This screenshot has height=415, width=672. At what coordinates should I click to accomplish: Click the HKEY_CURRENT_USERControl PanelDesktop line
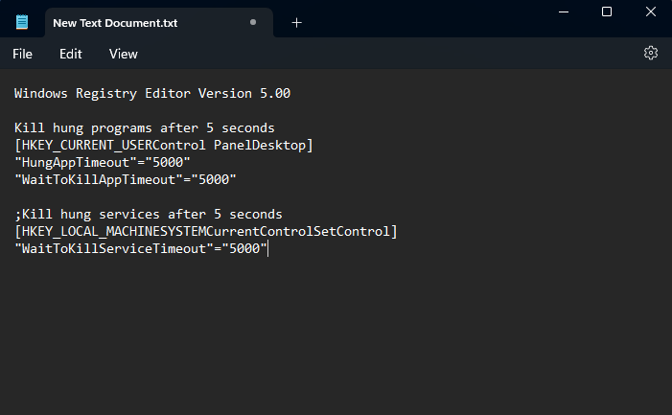(x=163, y=145)
